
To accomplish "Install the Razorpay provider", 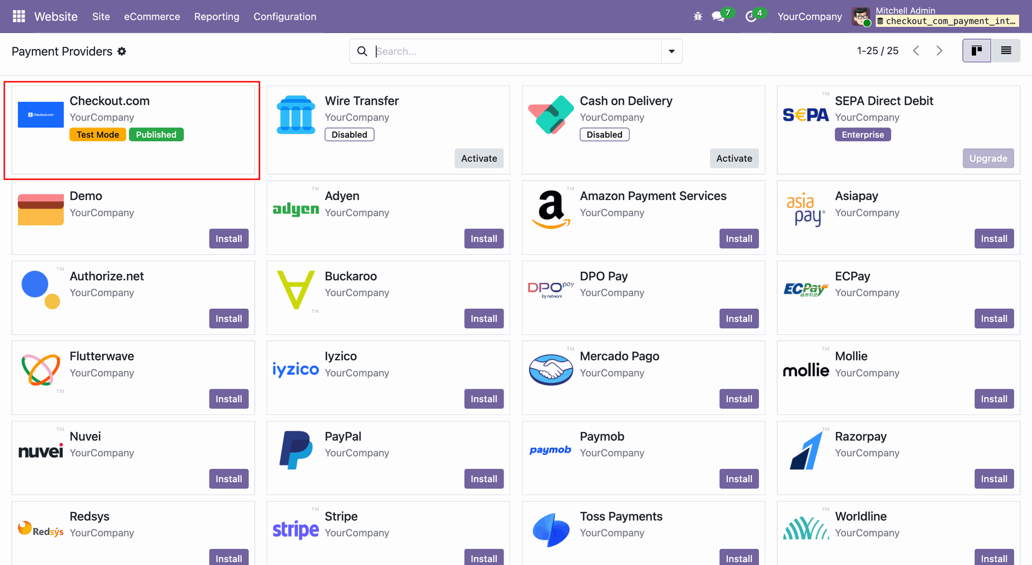I will pos(994,479).
